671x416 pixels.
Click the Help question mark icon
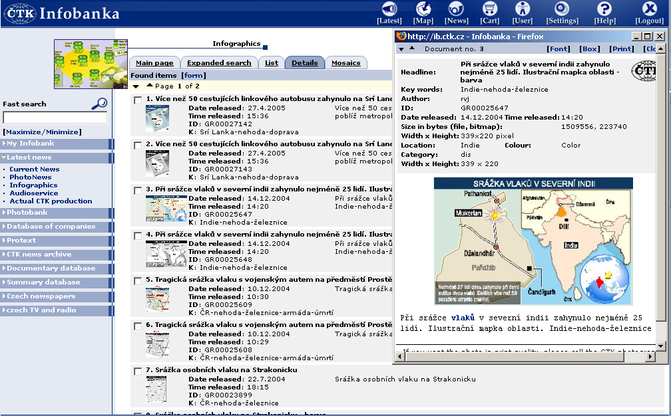pos(604,9)
